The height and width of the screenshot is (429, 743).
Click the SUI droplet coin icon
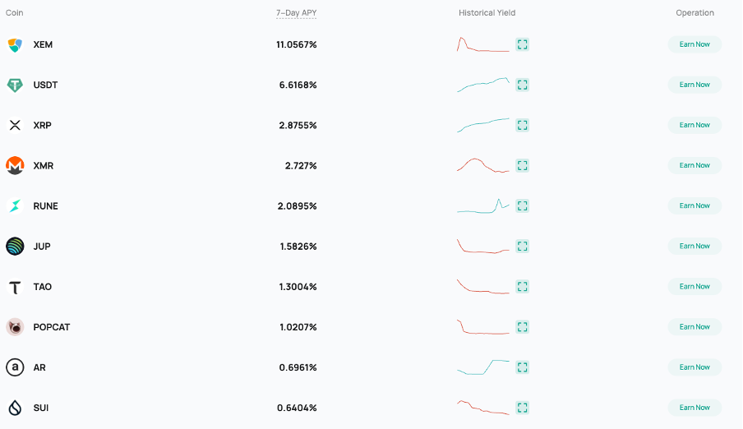[15, 408]
